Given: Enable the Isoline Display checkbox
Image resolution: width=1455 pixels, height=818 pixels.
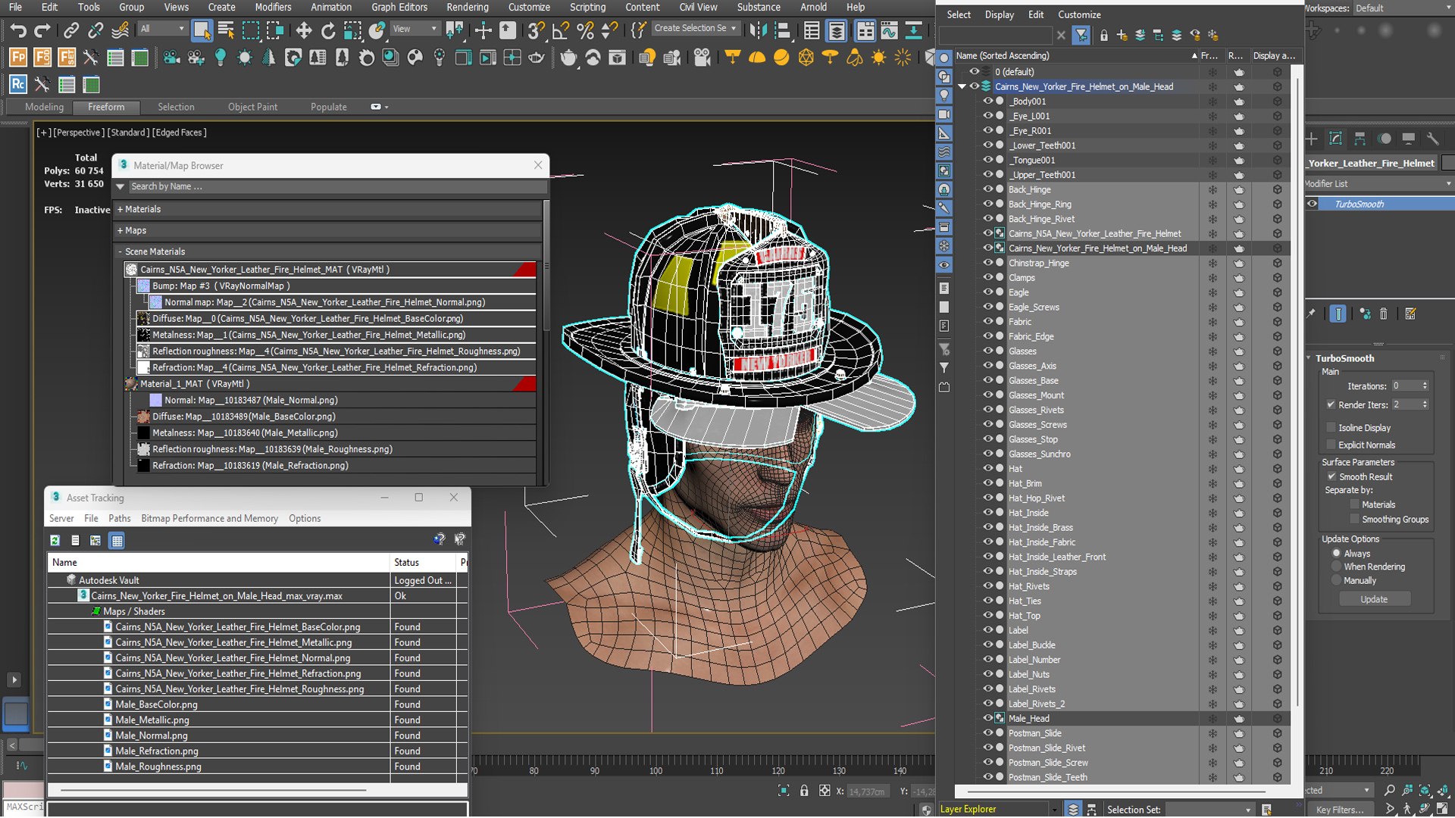Looking at the screenshot, I should coord(1331,427).
